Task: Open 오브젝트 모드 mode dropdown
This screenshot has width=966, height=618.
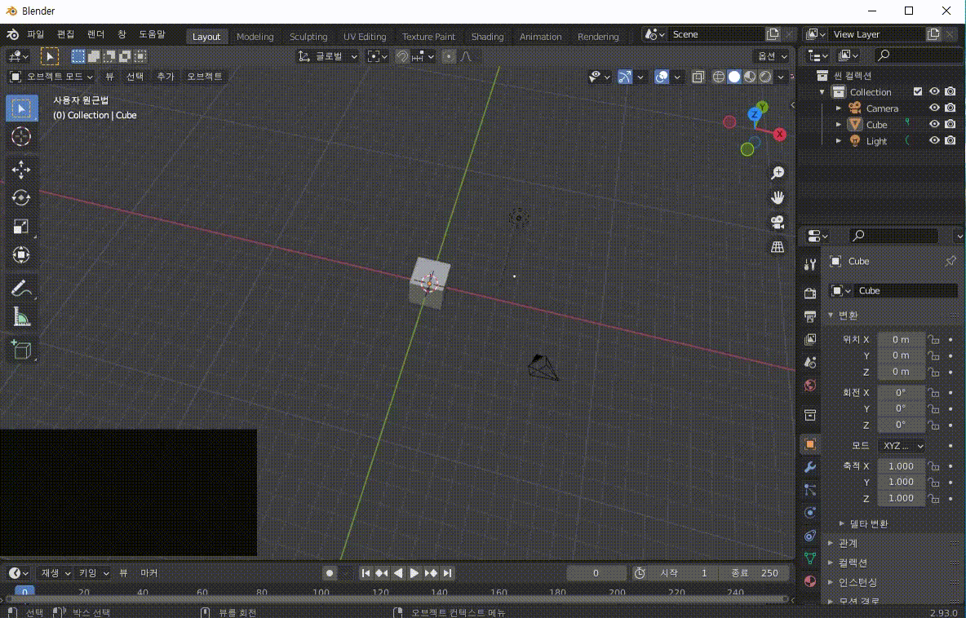Action: click(51, 77)
